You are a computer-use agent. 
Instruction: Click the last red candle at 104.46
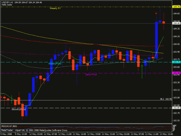click(x=164, y=22)
